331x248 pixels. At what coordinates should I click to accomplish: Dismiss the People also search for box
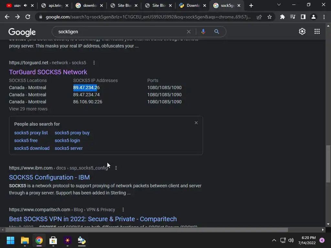pos(196,123)
